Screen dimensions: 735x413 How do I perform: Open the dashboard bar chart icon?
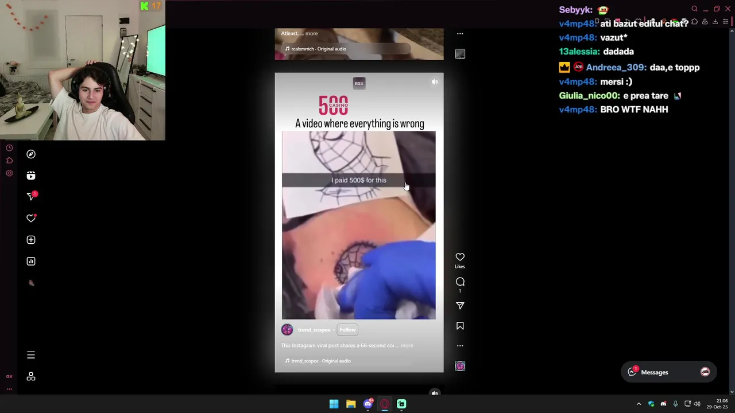click(x=31, y=262)
